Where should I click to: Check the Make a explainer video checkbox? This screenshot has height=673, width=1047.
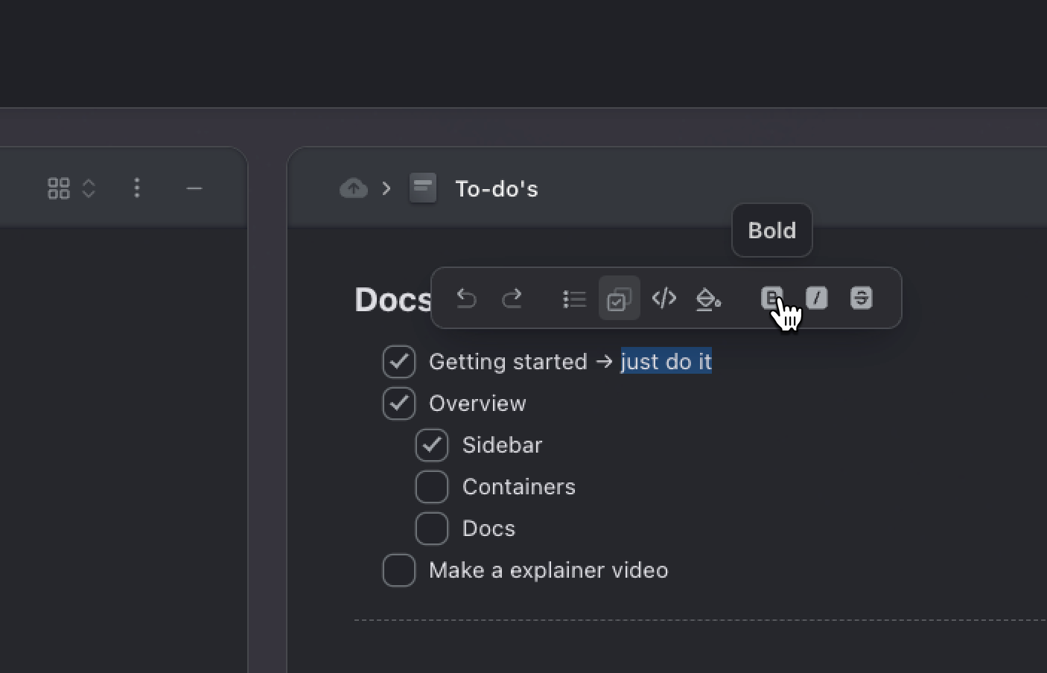(x=399, y=570)
